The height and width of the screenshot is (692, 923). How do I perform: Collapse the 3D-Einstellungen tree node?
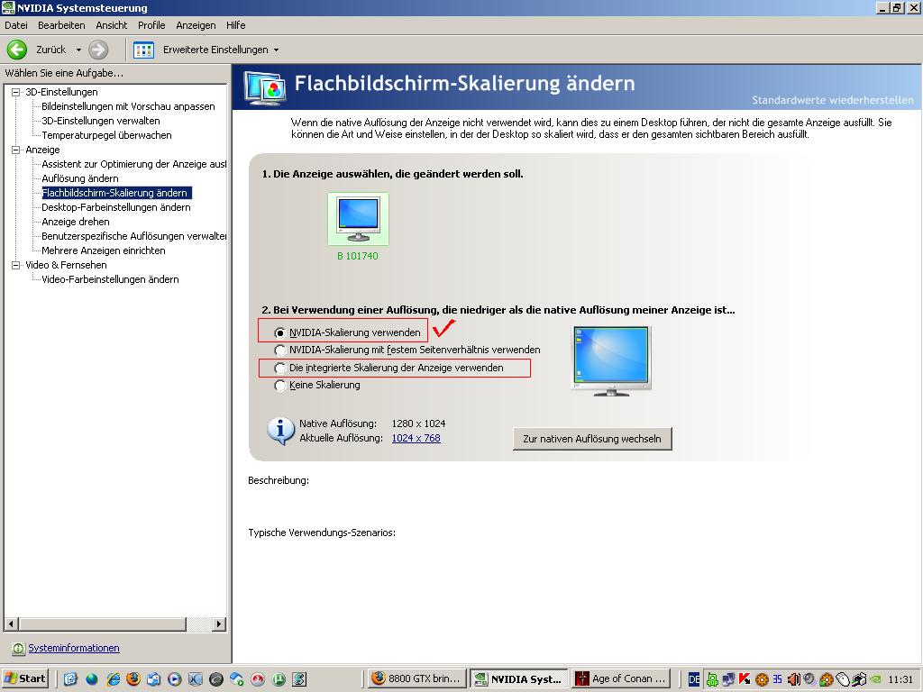coord(16,93)
